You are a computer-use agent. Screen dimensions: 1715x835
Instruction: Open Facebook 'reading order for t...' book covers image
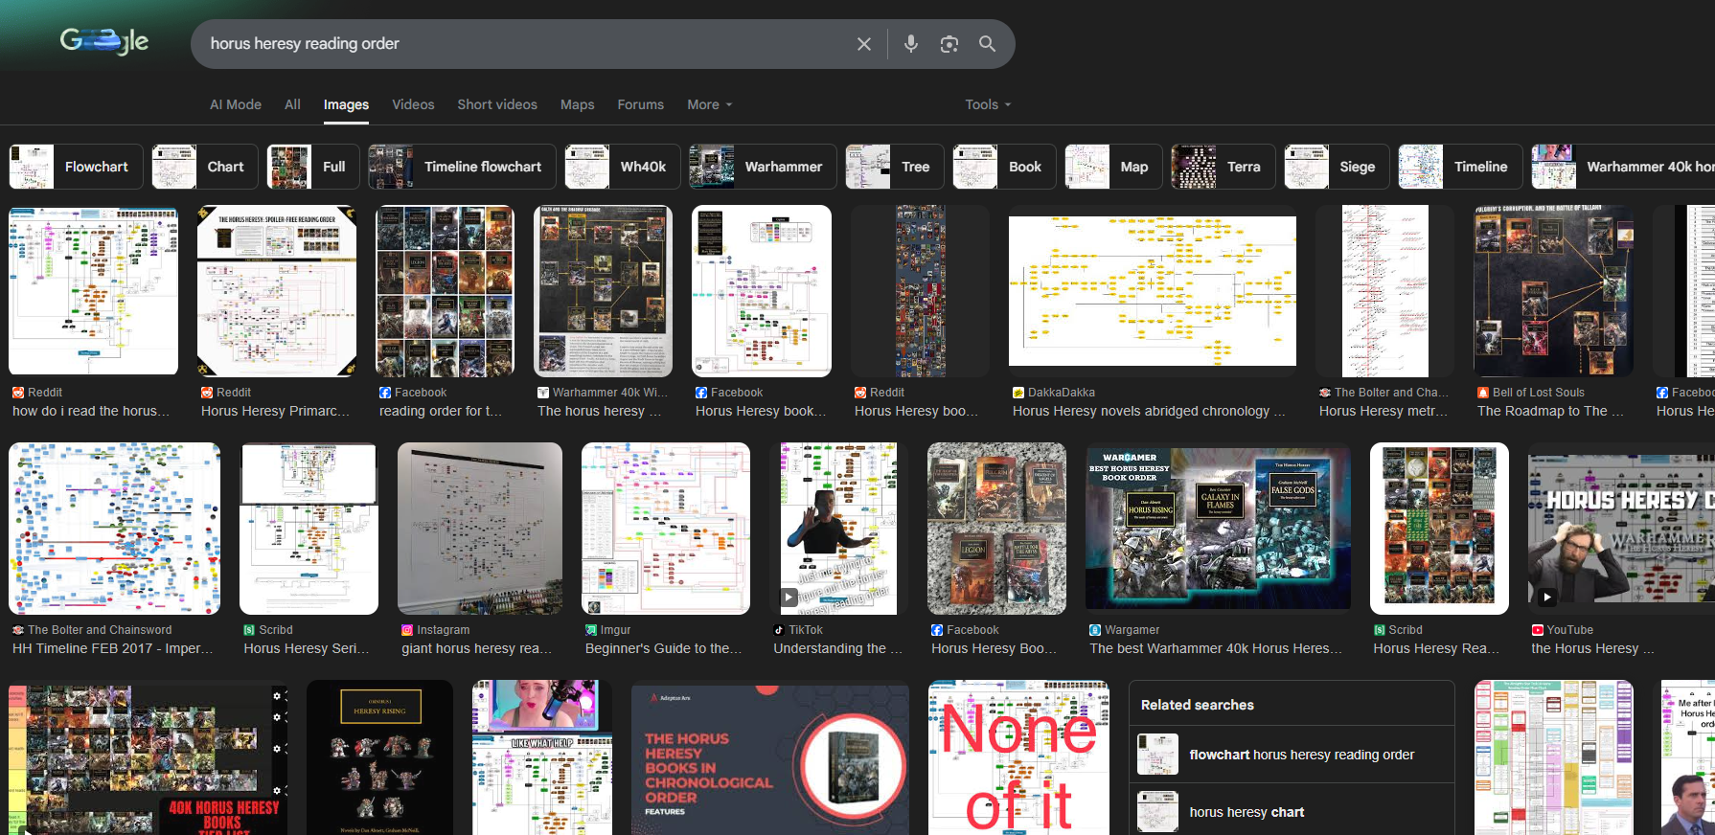[x=445, y=290]
